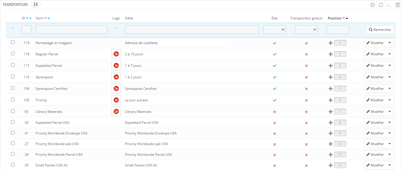This screenshot has height=174, width=402.
Task: Click the Regular Parcel carrier logo
Action: 116,54
